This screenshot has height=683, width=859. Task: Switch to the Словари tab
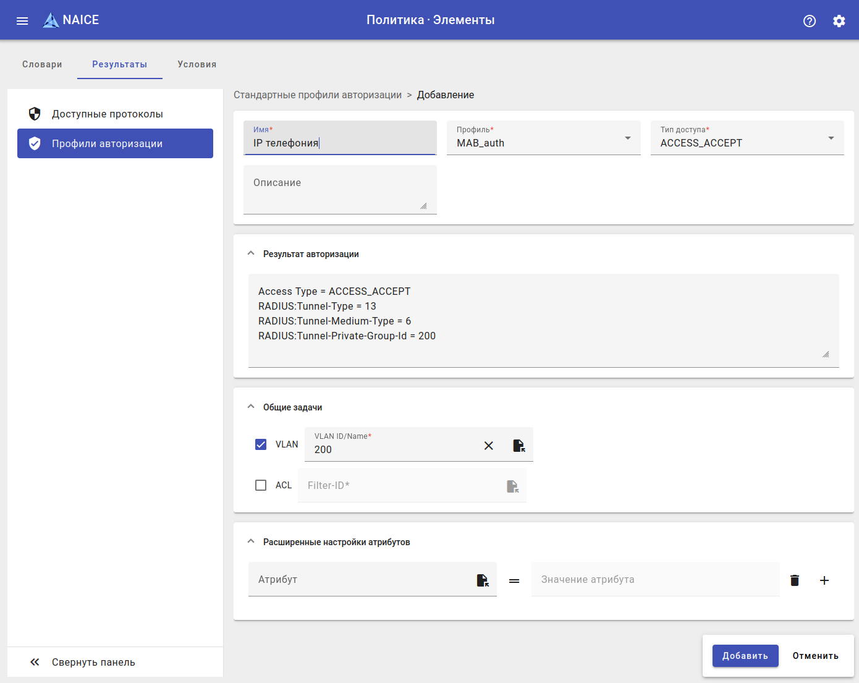[x=42, y=64]
